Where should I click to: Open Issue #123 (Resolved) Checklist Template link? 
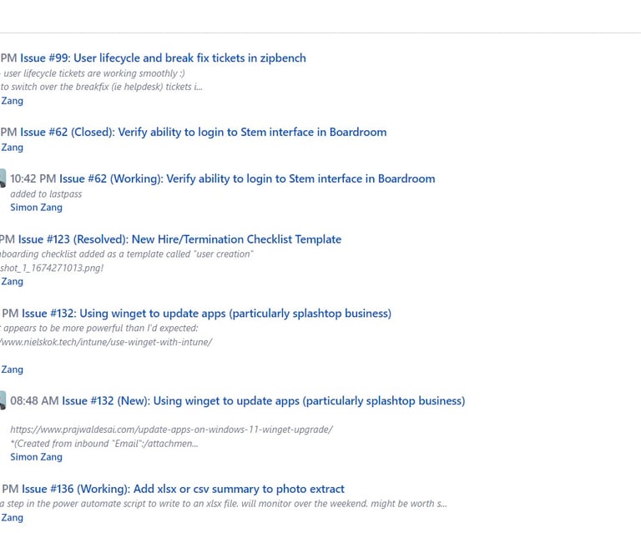point(179,239)
